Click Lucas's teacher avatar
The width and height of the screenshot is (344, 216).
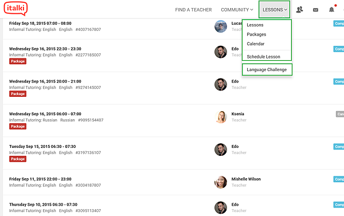click(221, 26)
